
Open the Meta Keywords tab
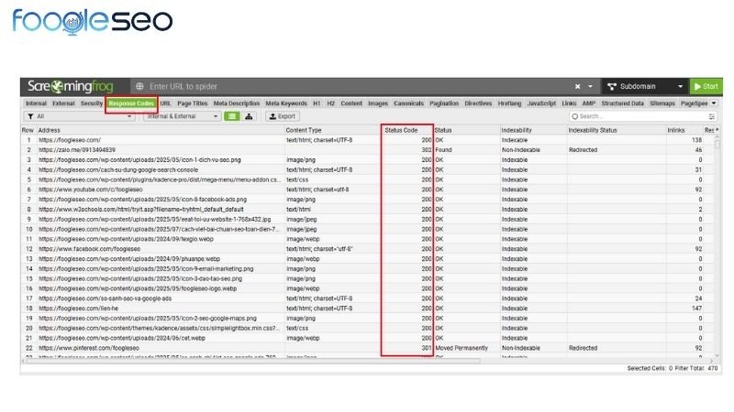click(286, 103)
